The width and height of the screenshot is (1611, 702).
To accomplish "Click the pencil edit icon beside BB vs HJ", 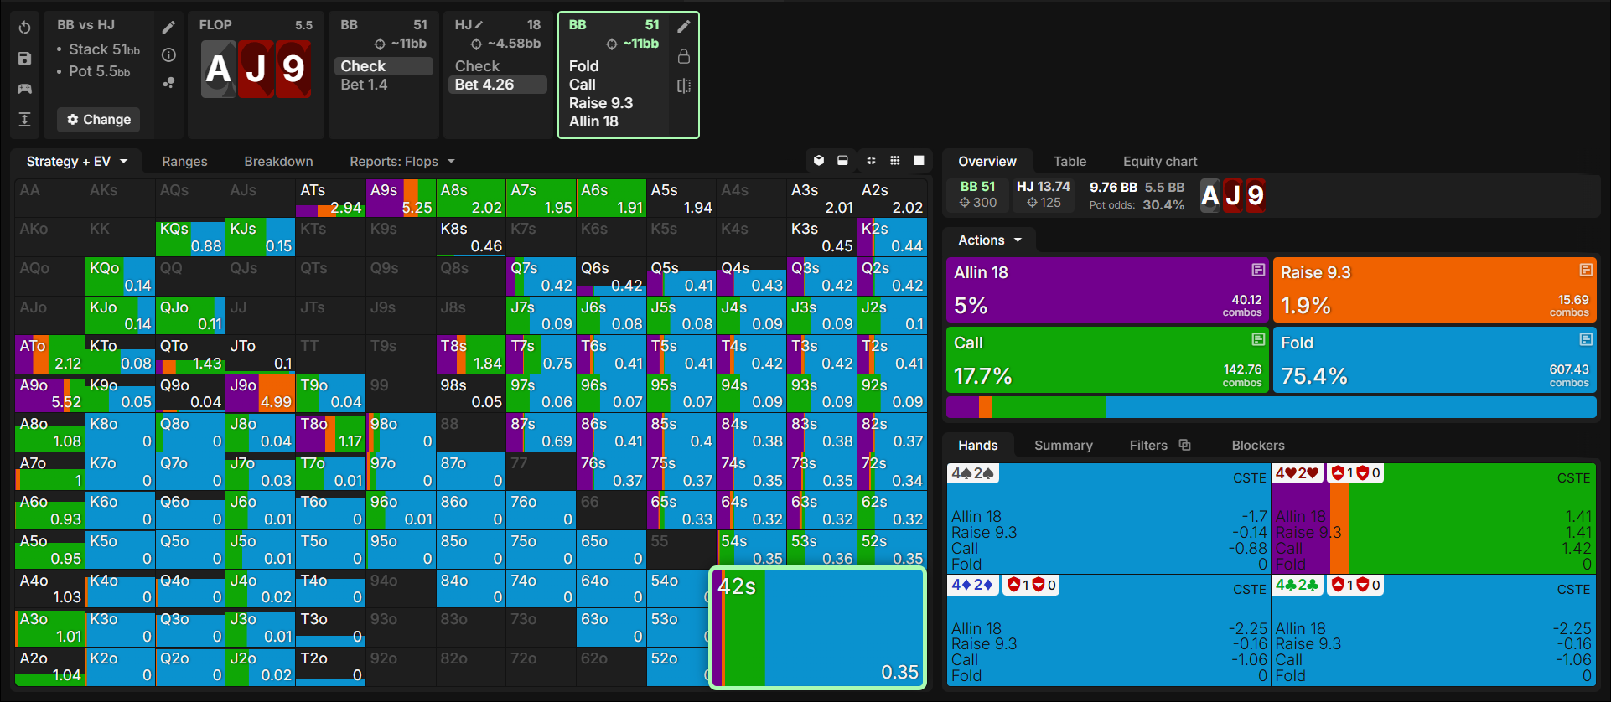I will tap(168, 27).
